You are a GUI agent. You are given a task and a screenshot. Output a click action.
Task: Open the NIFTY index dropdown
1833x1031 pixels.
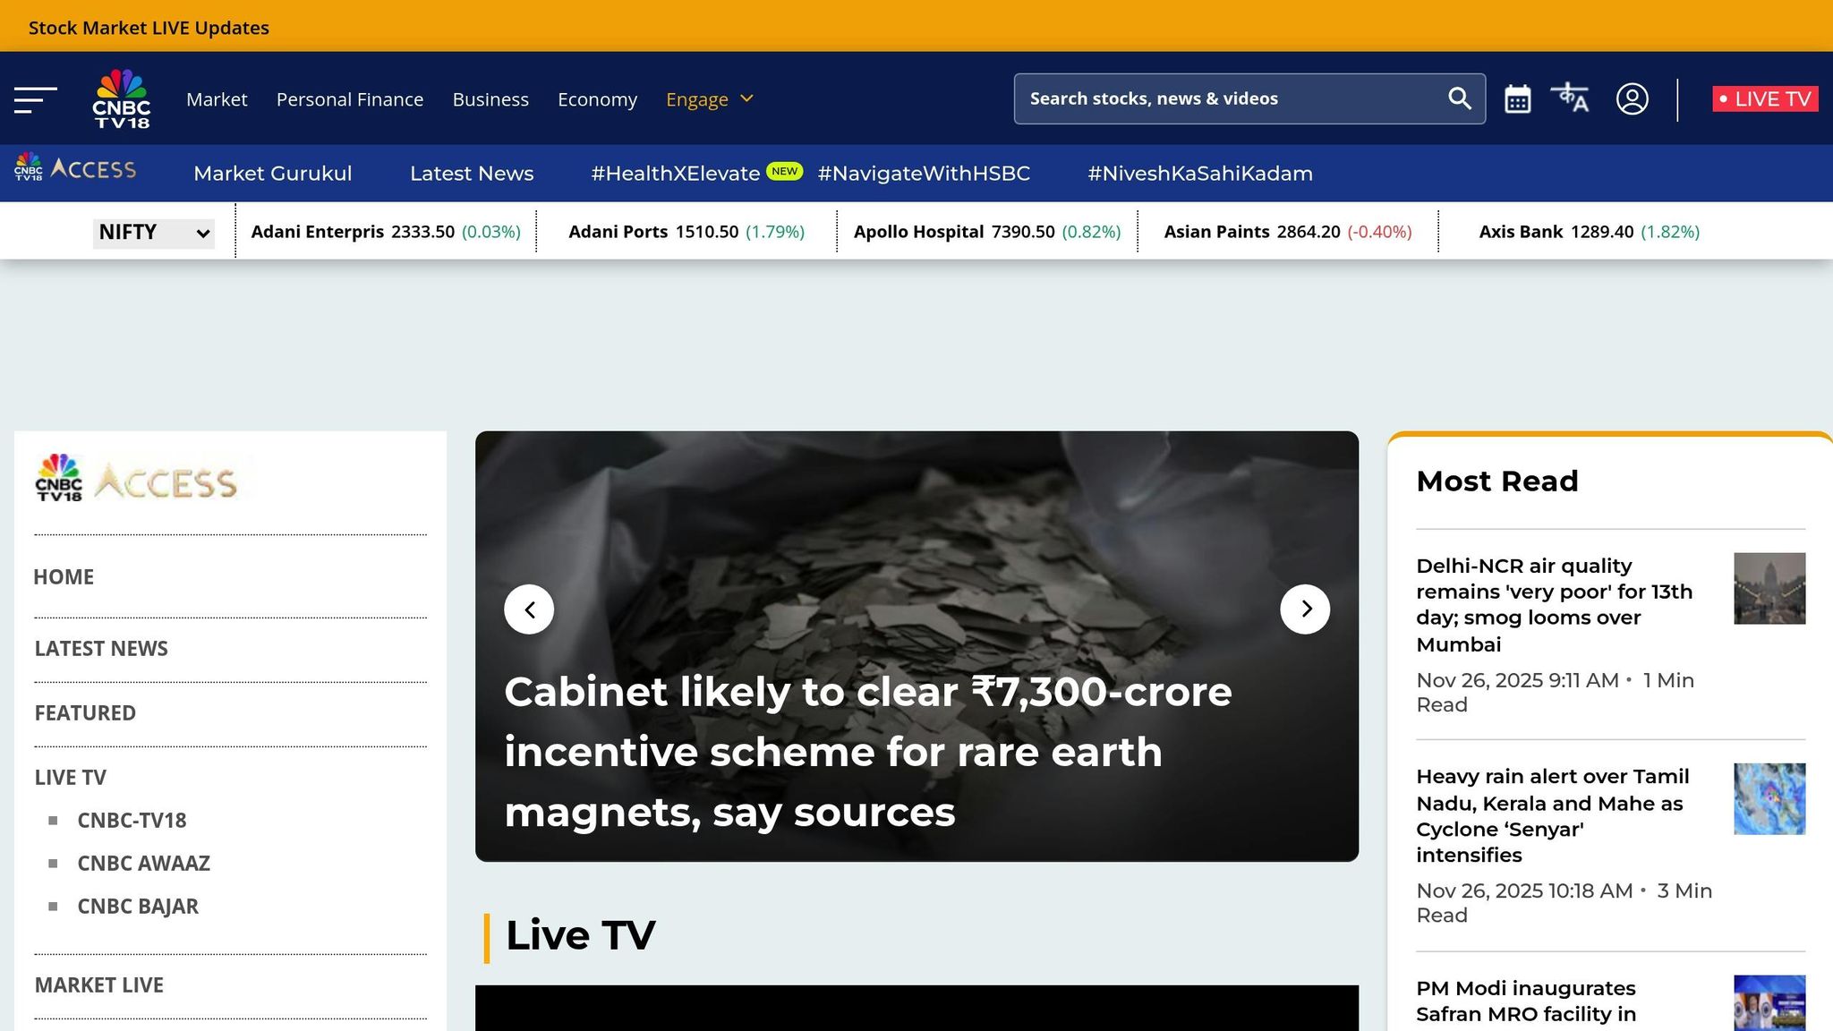coord(153,232)
